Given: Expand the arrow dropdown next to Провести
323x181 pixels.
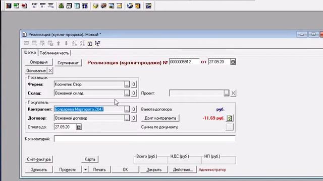Looking at the screenshot, I should click(x=85, y=170).
